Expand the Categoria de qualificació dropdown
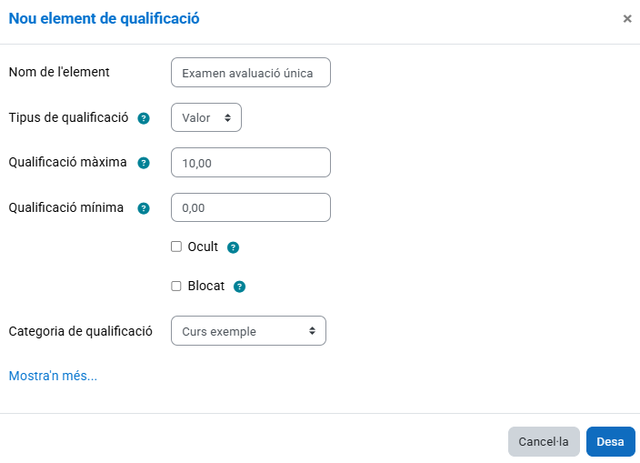 click(x=248, y=331)
